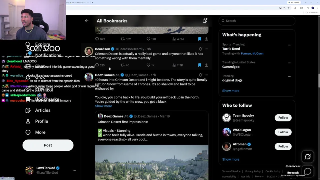Show more under What's happening
The height and width of the screenshot is (180, 320).
(x=230, y=91)
